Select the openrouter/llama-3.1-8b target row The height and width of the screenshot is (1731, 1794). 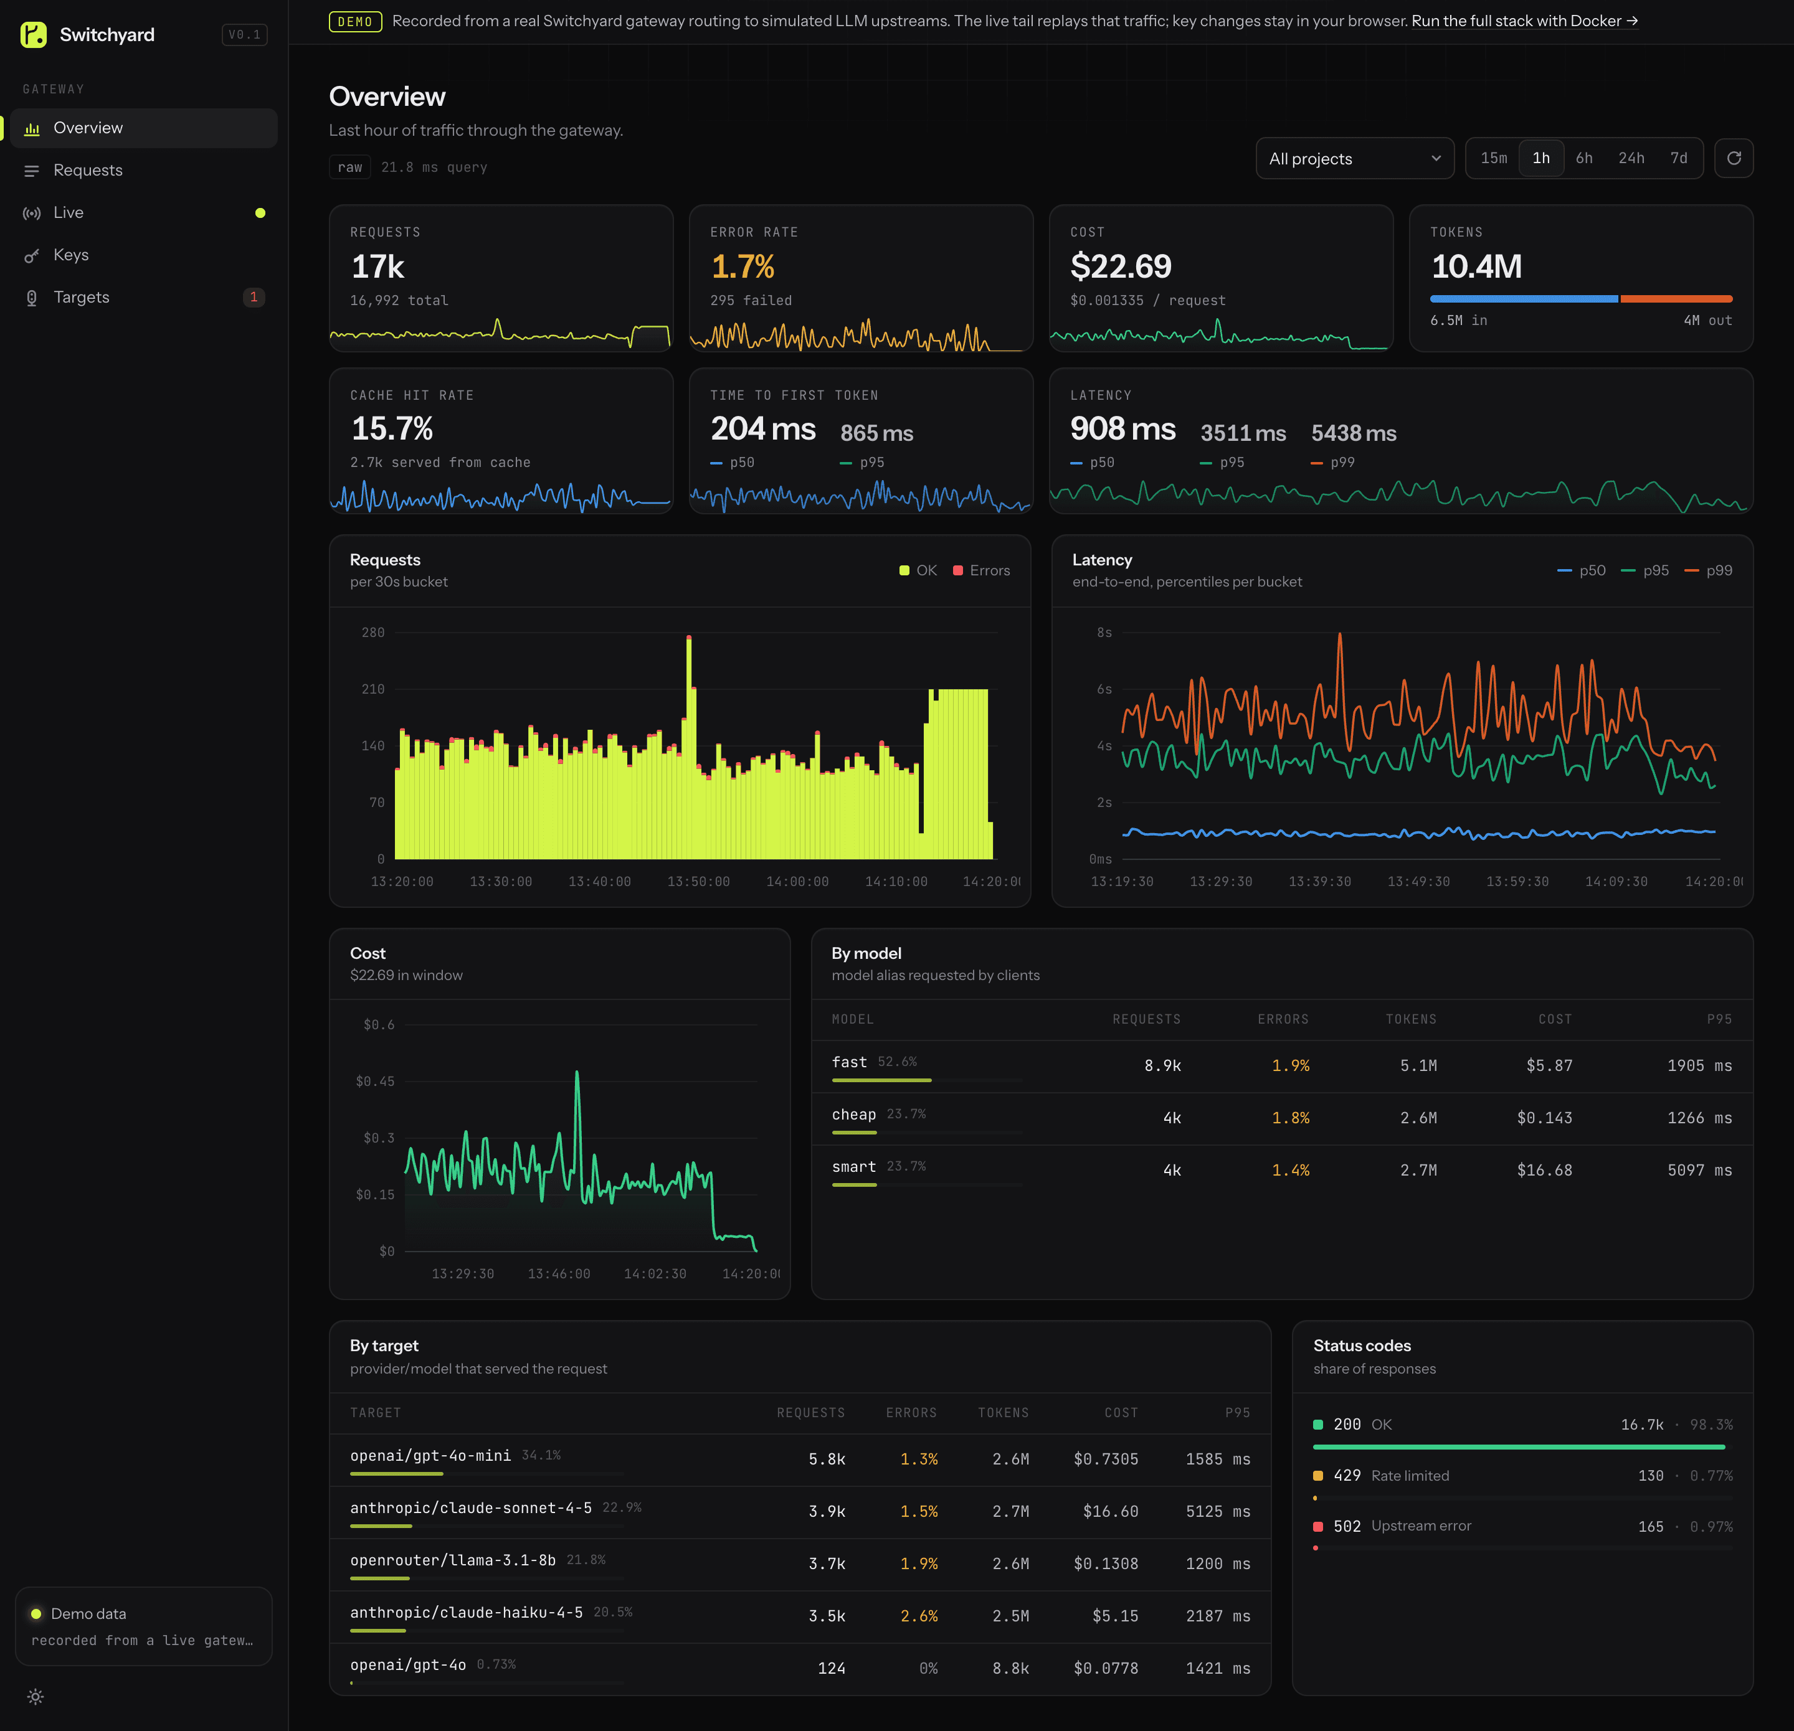[800, 1564]
